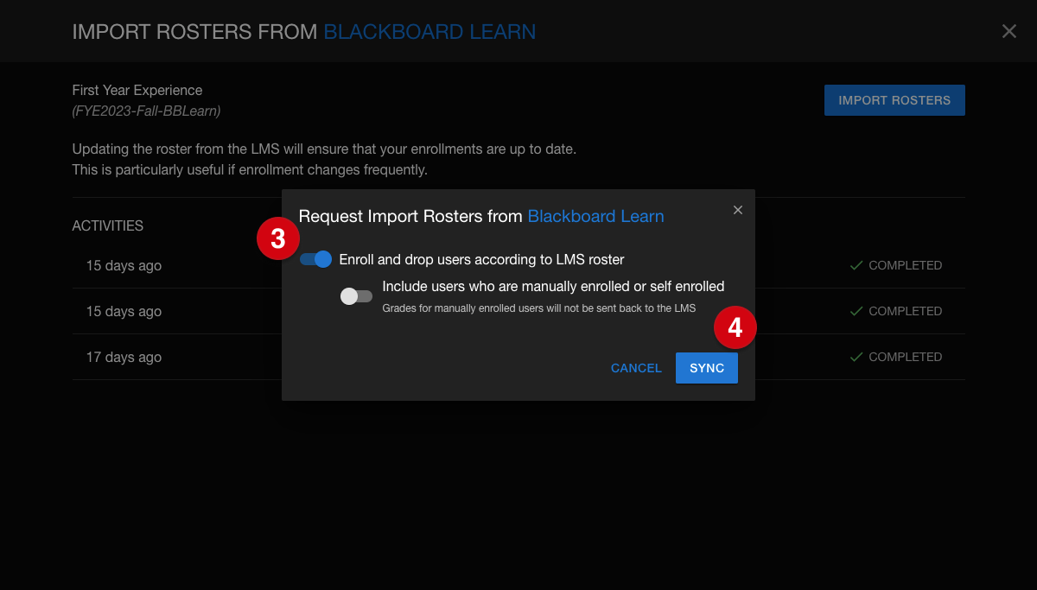Click Enroll and drop users label

482,259
